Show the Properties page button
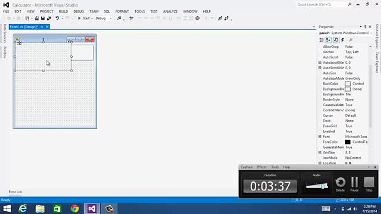 click(336, 40)
